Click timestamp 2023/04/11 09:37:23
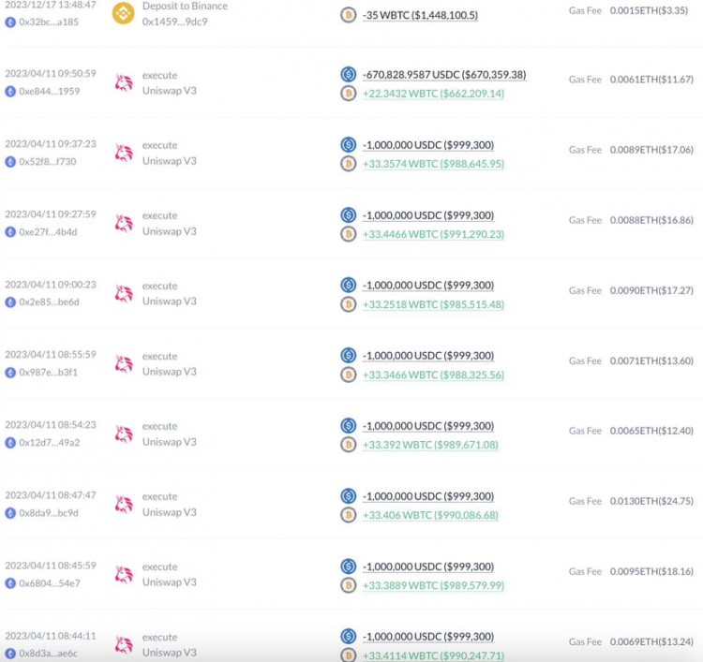This screenshot has width=703, height=662. 51,144
